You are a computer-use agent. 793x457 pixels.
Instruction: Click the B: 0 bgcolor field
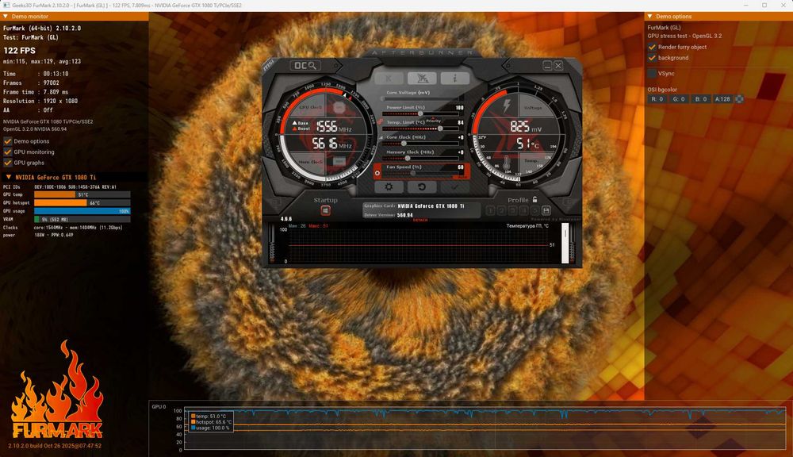click(701, 99)
